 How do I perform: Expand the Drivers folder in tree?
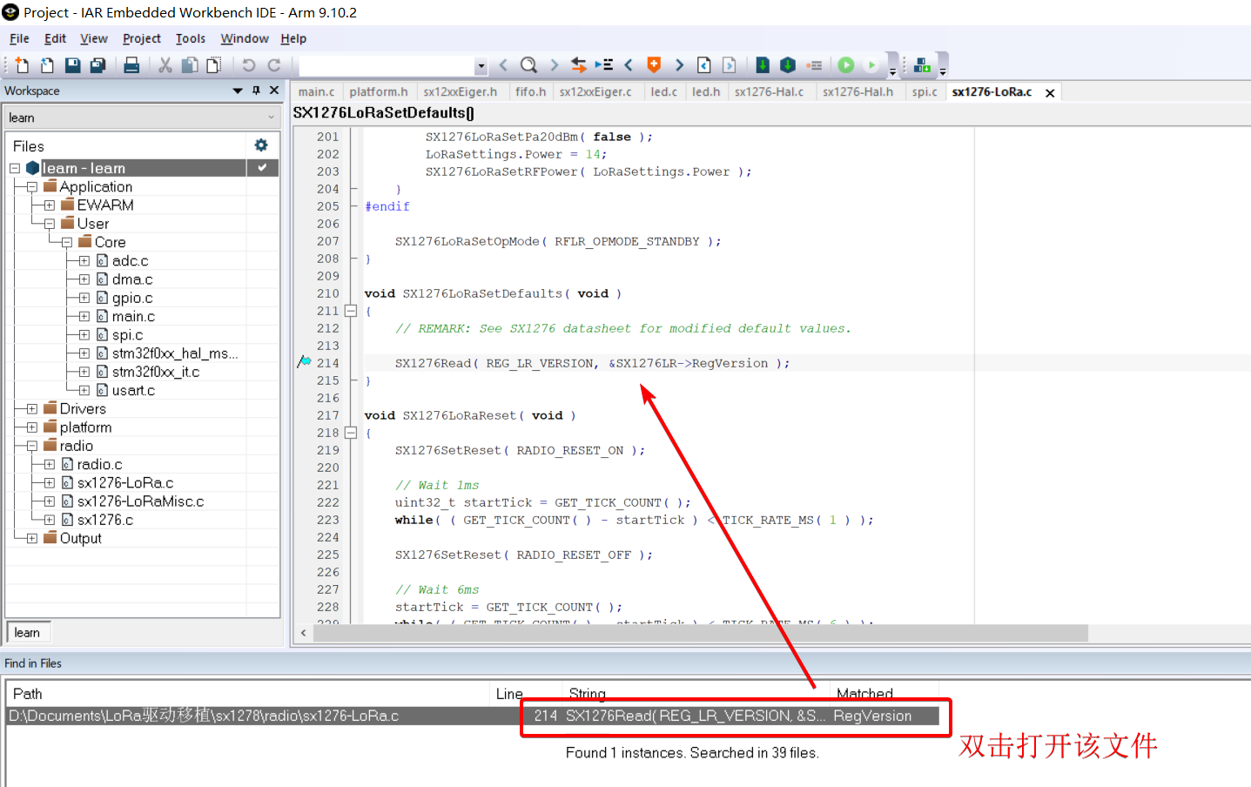pyautogui.click(x=32, y=409)
